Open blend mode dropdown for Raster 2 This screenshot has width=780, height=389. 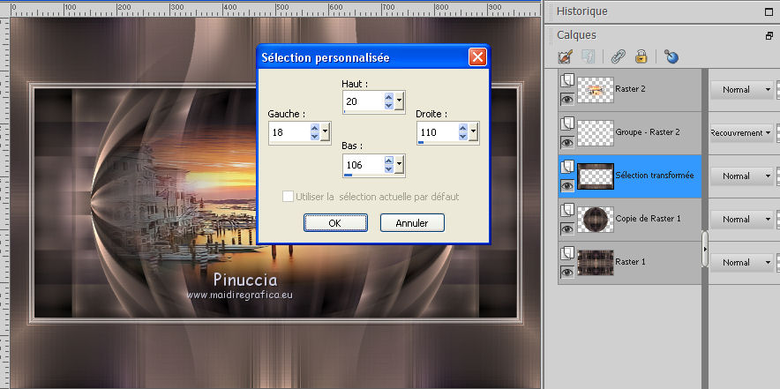point(741,90)
